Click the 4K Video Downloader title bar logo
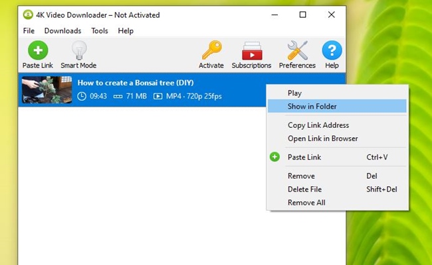Screen dimensions: 432x265 [28, 15]
